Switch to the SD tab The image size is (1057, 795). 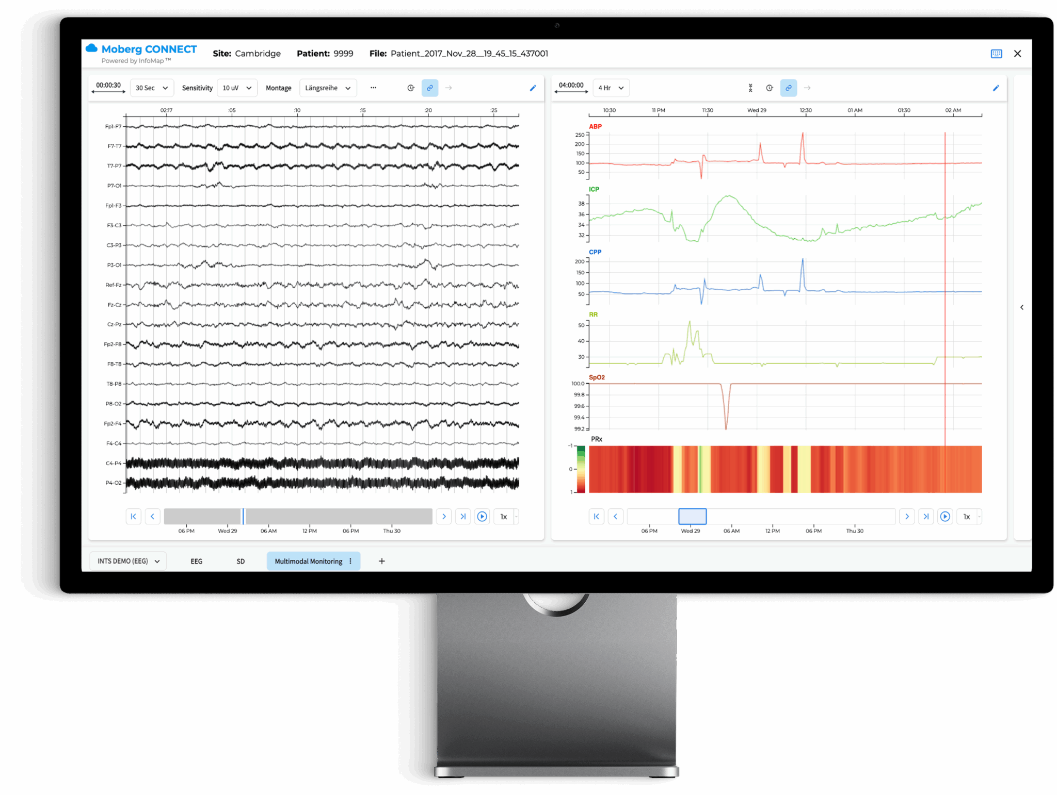pyautogui.click(x=241, y=561)
